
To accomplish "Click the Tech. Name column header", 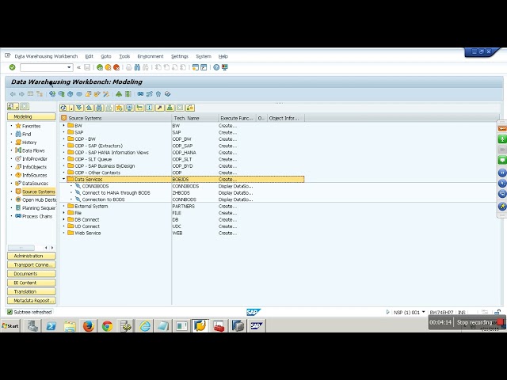I will coord(194,118).
